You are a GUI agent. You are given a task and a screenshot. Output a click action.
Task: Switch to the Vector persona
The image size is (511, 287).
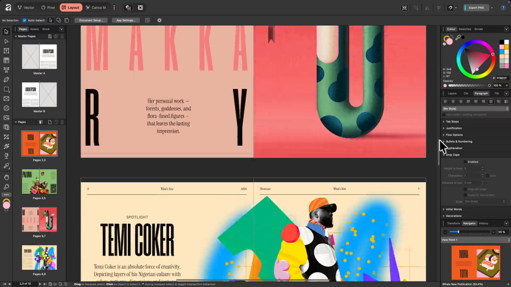tap(26, 7)
